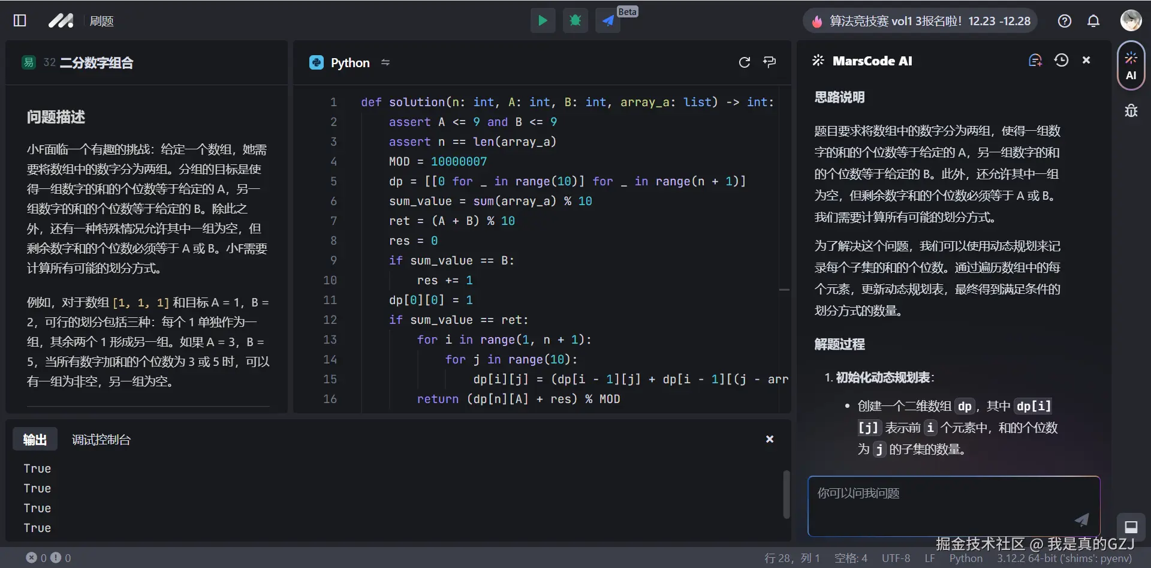This screenshot has width=1151, height=568.
Task: Open notifications from the bell icon
Action: pyautogui.click(x=1093, y=20)
